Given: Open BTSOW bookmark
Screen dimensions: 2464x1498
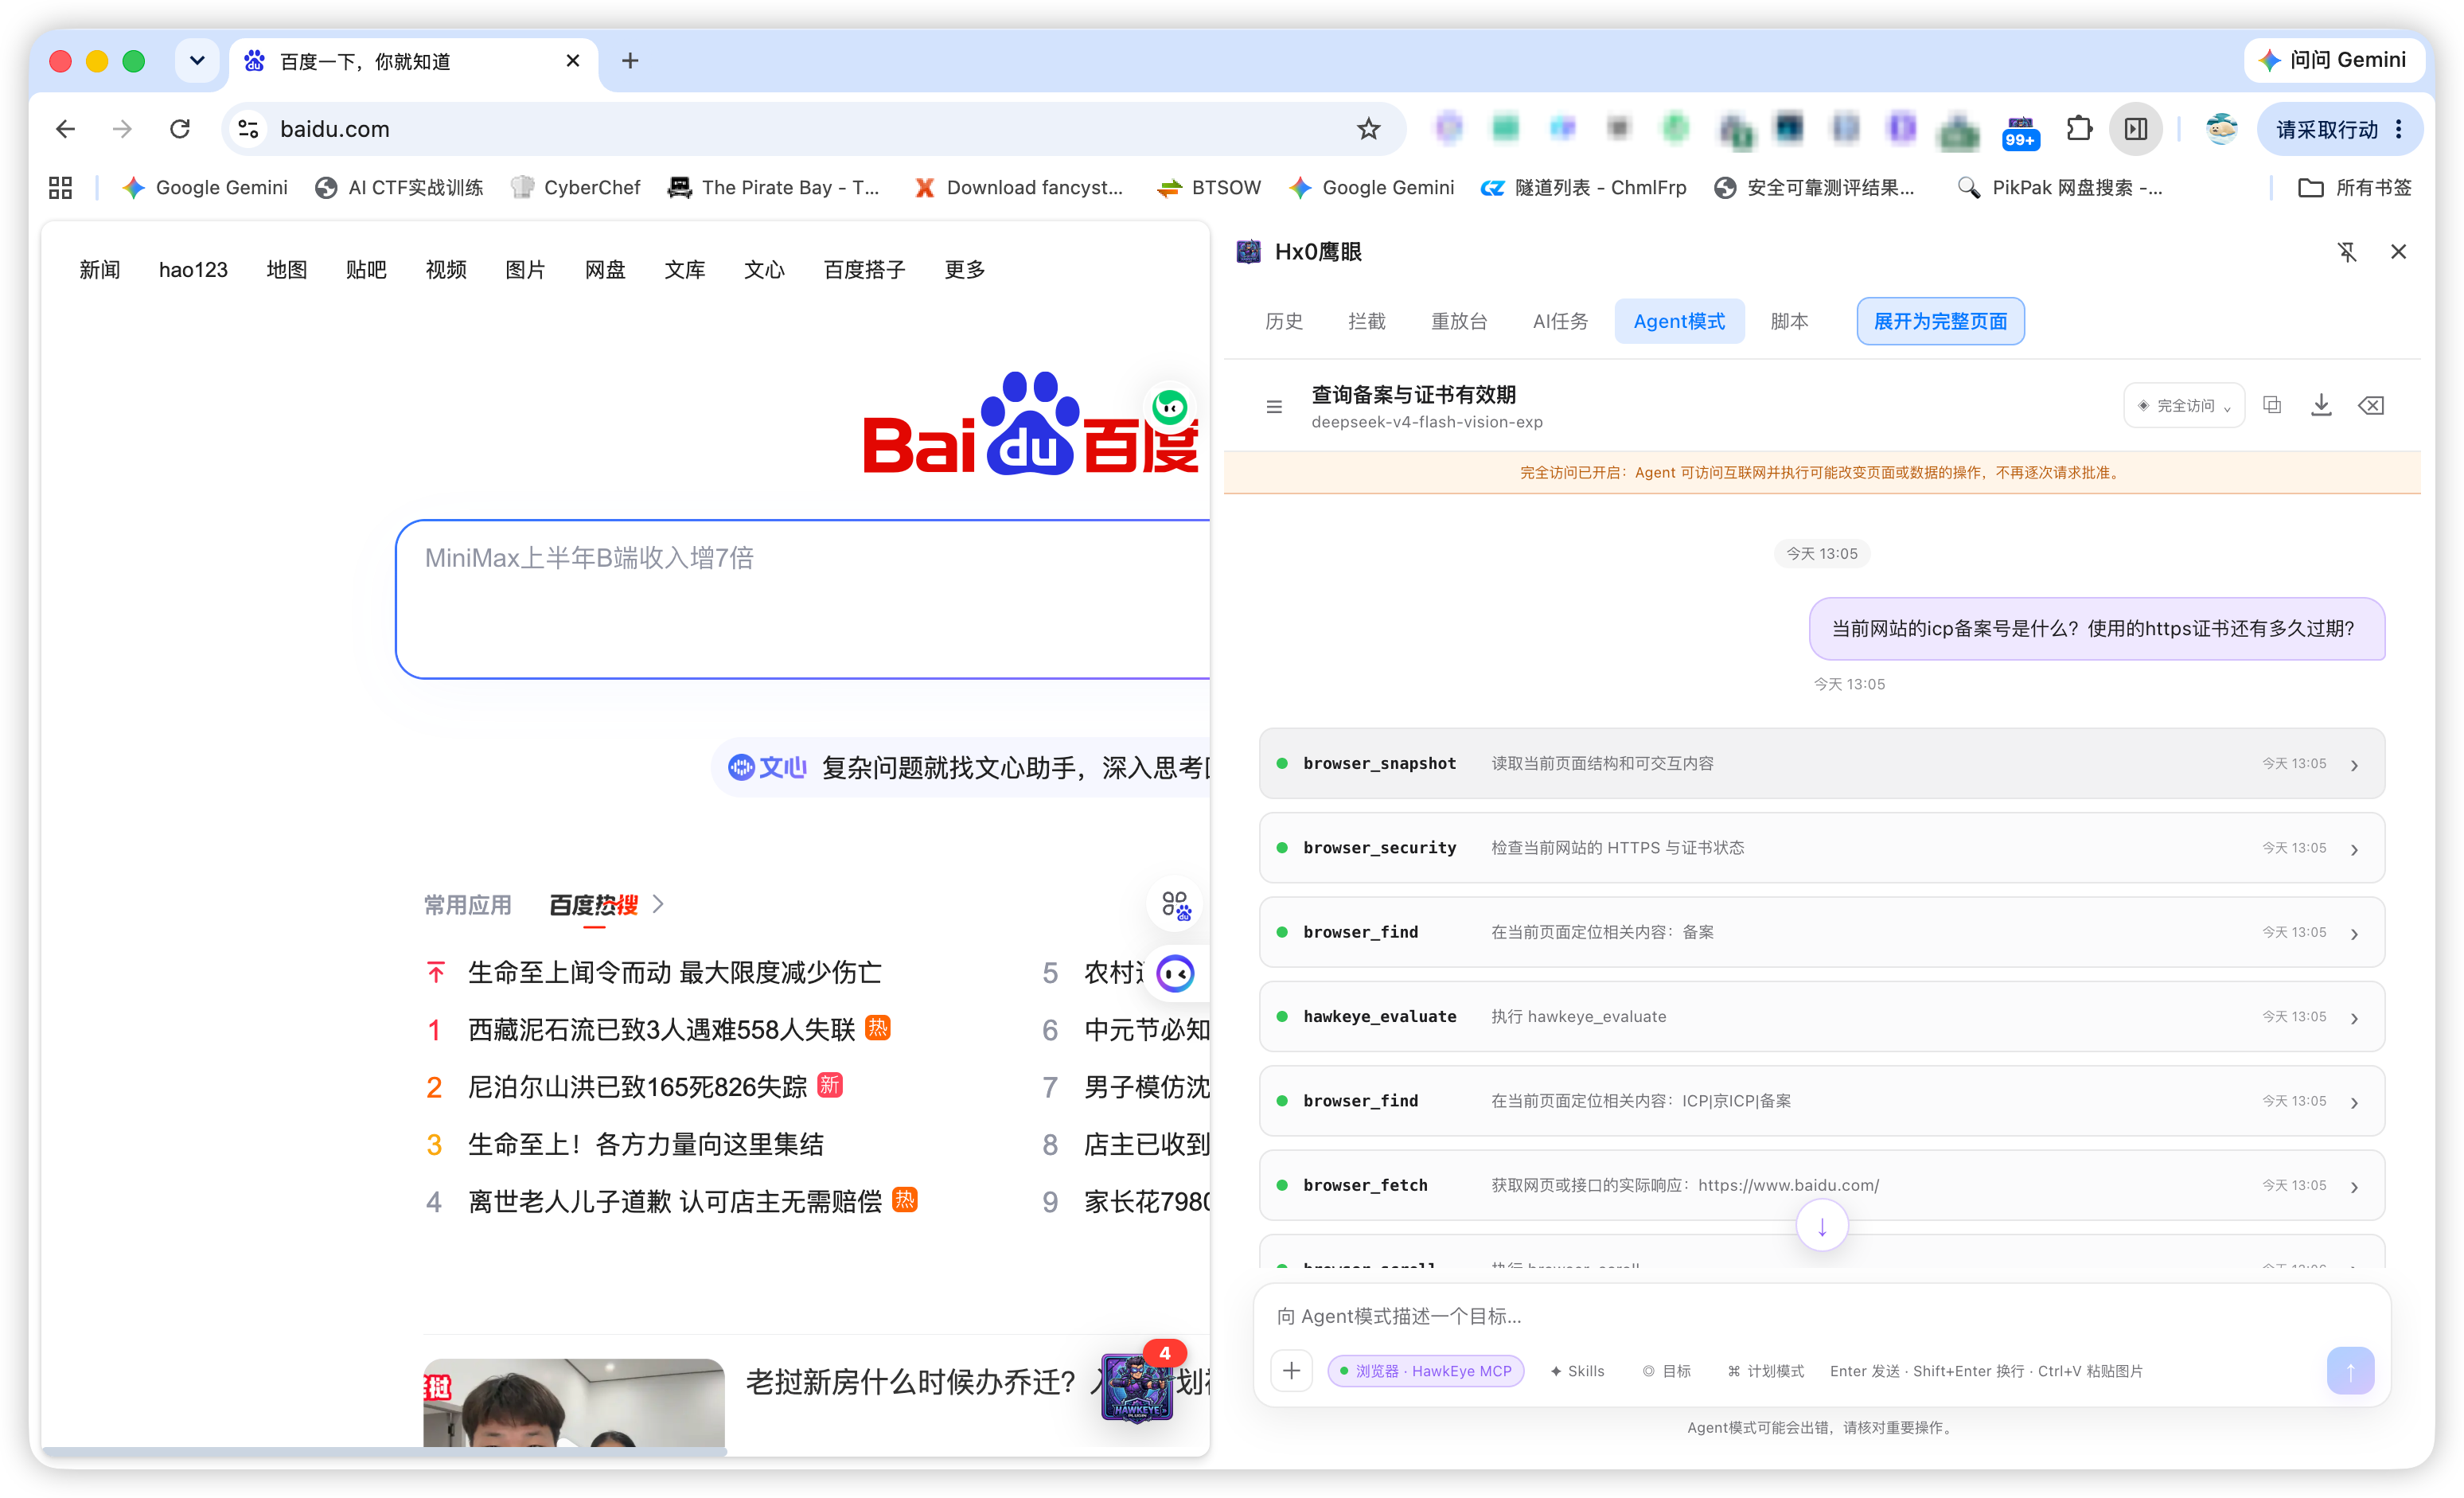Looking at the screenshot, I should click(x=1209, y=187).
